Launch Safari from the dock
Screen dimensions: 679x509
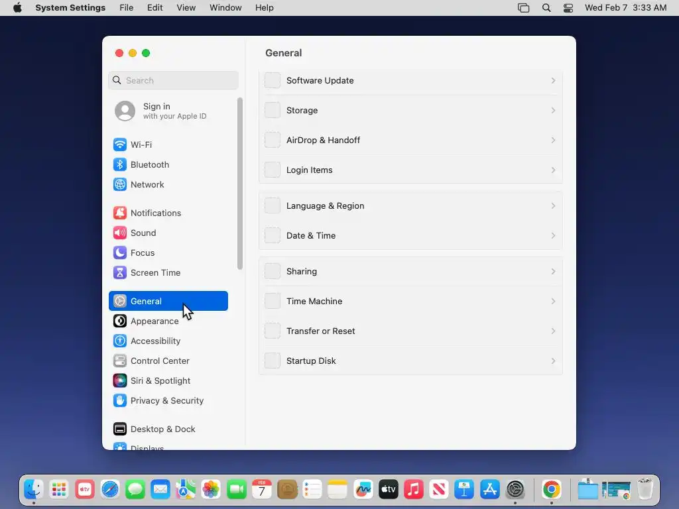(110, 490)
